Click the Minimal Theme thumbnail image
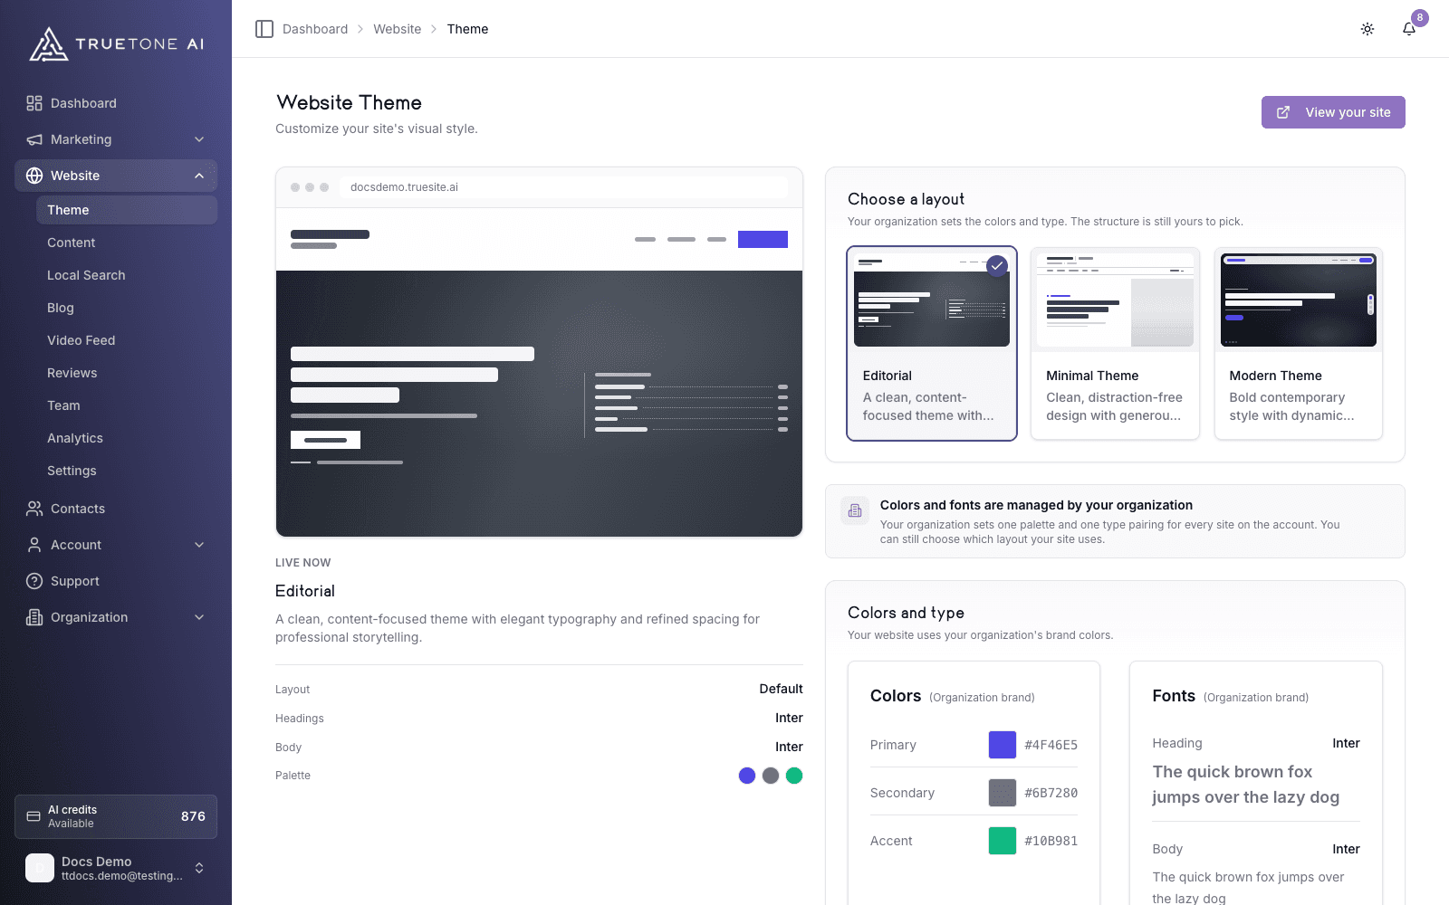This screenshot has width=1449, height=905. click(1115, 300)
